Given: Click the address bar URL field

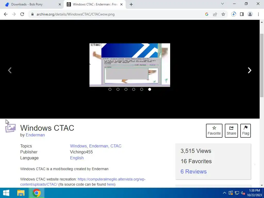Looking at the screenshot, I should (116, 14).
